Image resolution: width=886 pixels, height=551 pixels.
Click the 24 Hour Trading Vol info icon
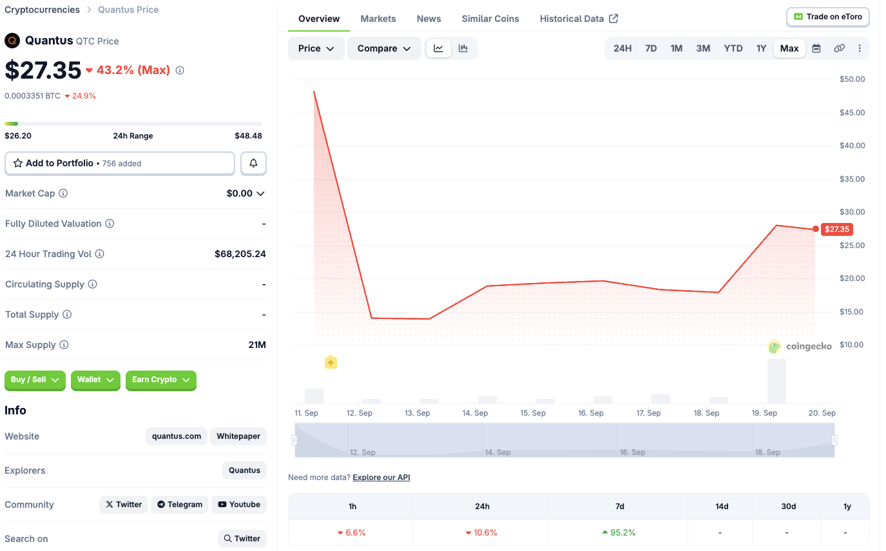click(x=100, y=254)
